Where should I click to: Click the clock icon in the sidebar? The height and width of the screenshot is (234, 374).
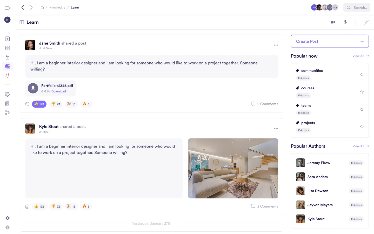click(7, 104)
